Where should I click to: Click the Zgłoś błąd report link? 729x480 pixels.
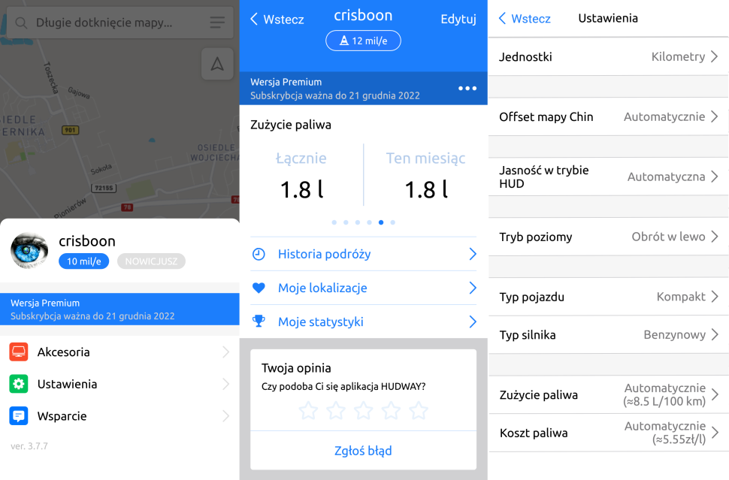point(363,451)
